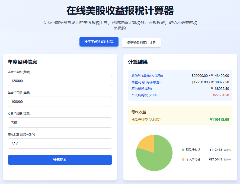240x184 pixels.
Task: Switch to 按年度盈利累计计算 tab
Action: pos(99,42)
